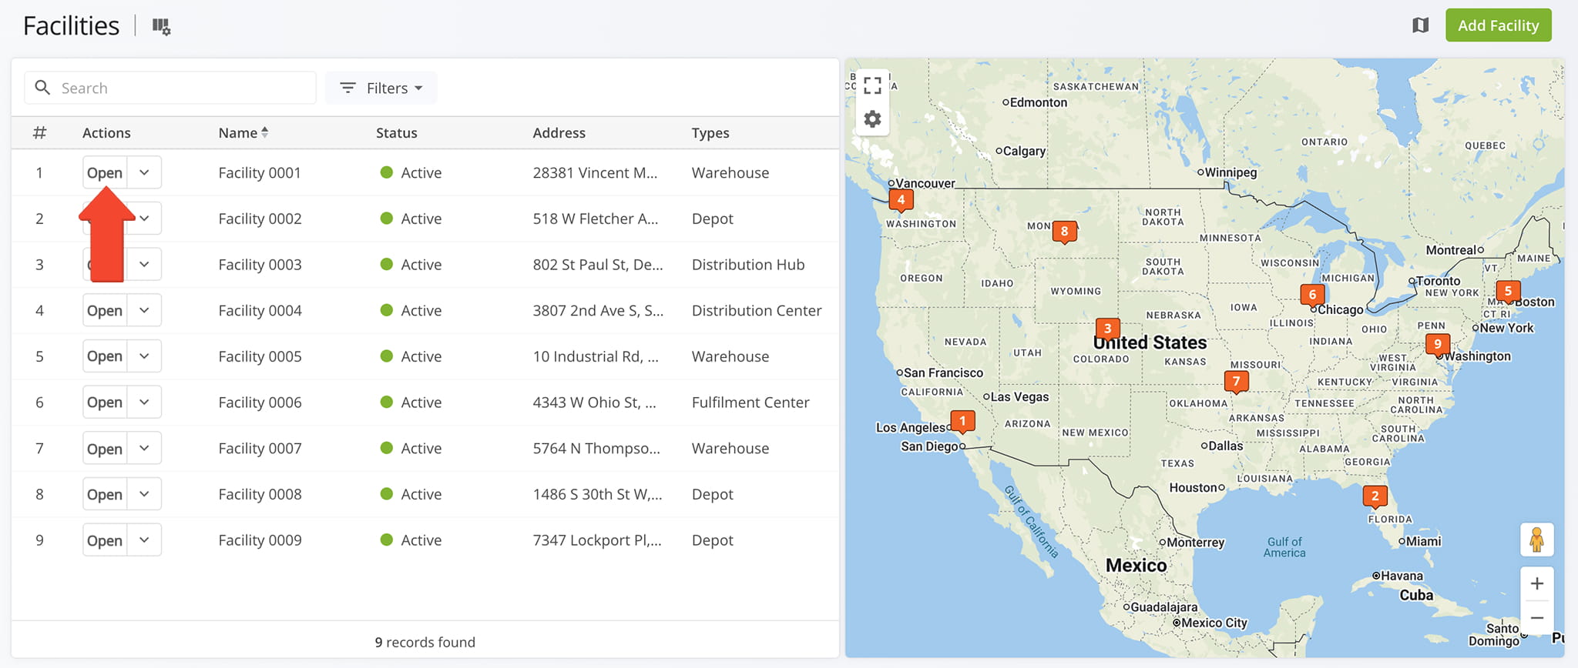
Task: Zoom in on the map
Action: point(1536,583)
